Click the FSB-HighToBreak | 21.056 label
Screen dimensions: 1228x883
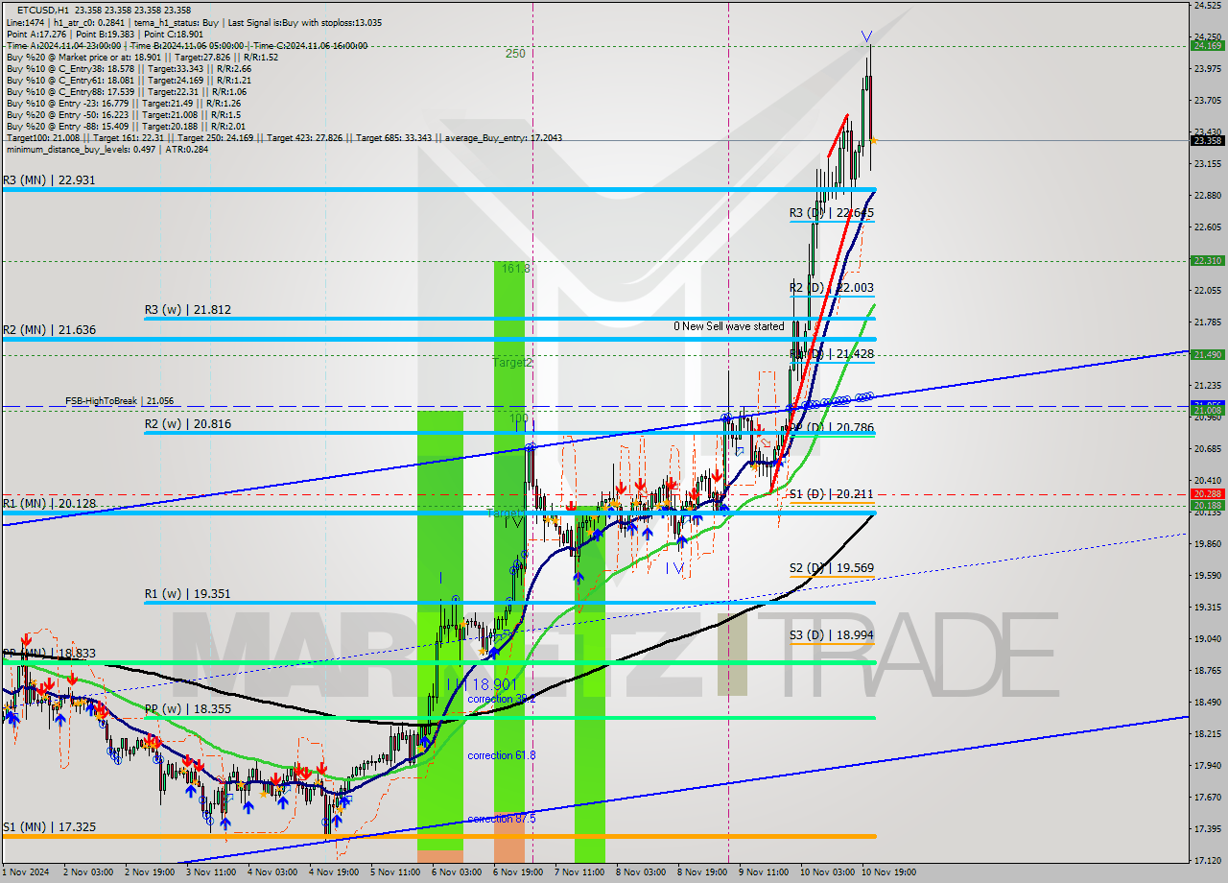tap(120, 401)
